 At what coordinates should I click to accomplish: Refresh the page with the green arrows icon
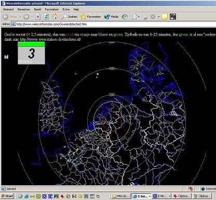[x=46, y=17]
